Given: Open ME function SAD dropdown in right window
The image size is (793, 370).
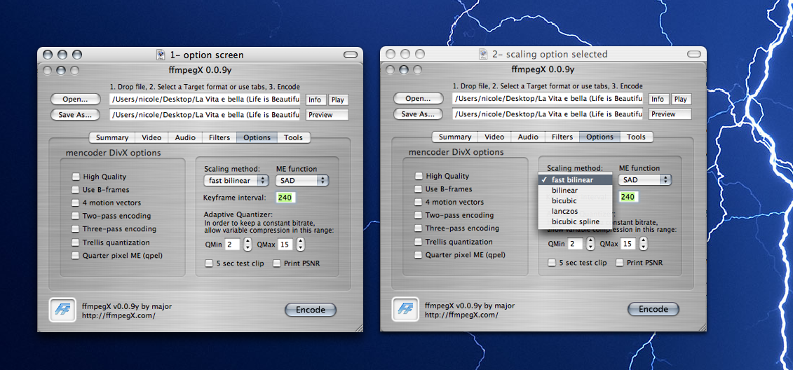Looking at the screenshot, I should (645, 179).
